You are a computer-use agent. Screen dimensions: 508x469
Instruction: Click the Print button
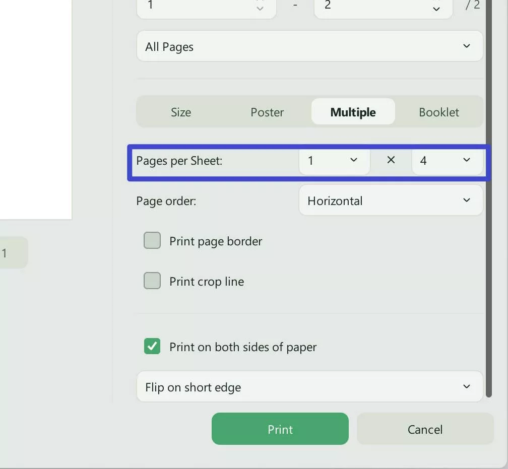coord(280,429)
